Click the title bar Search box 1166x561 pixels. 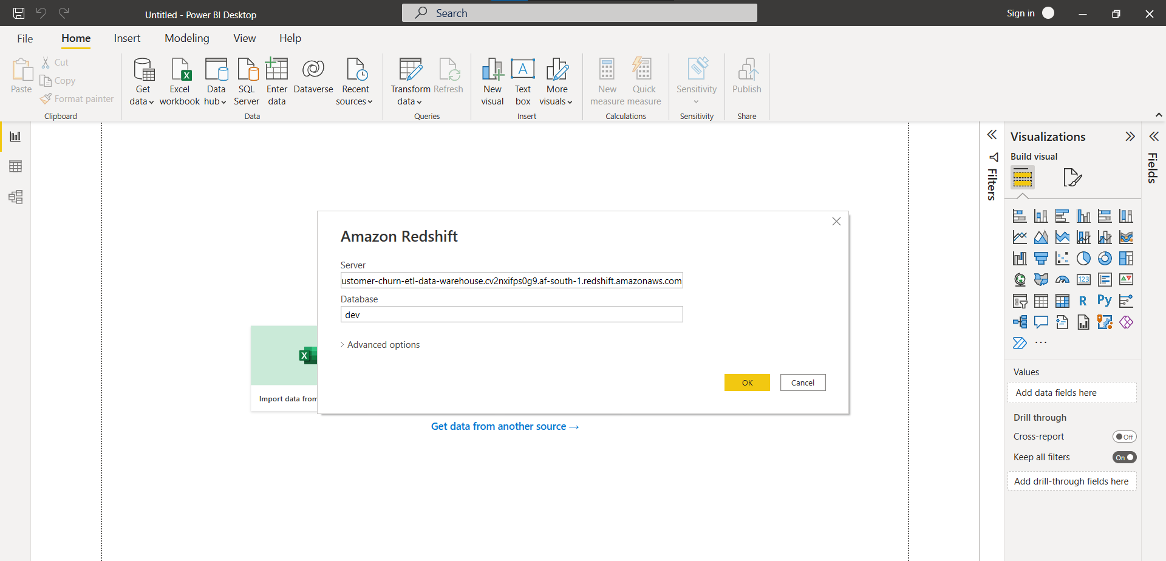pos(579,13)
